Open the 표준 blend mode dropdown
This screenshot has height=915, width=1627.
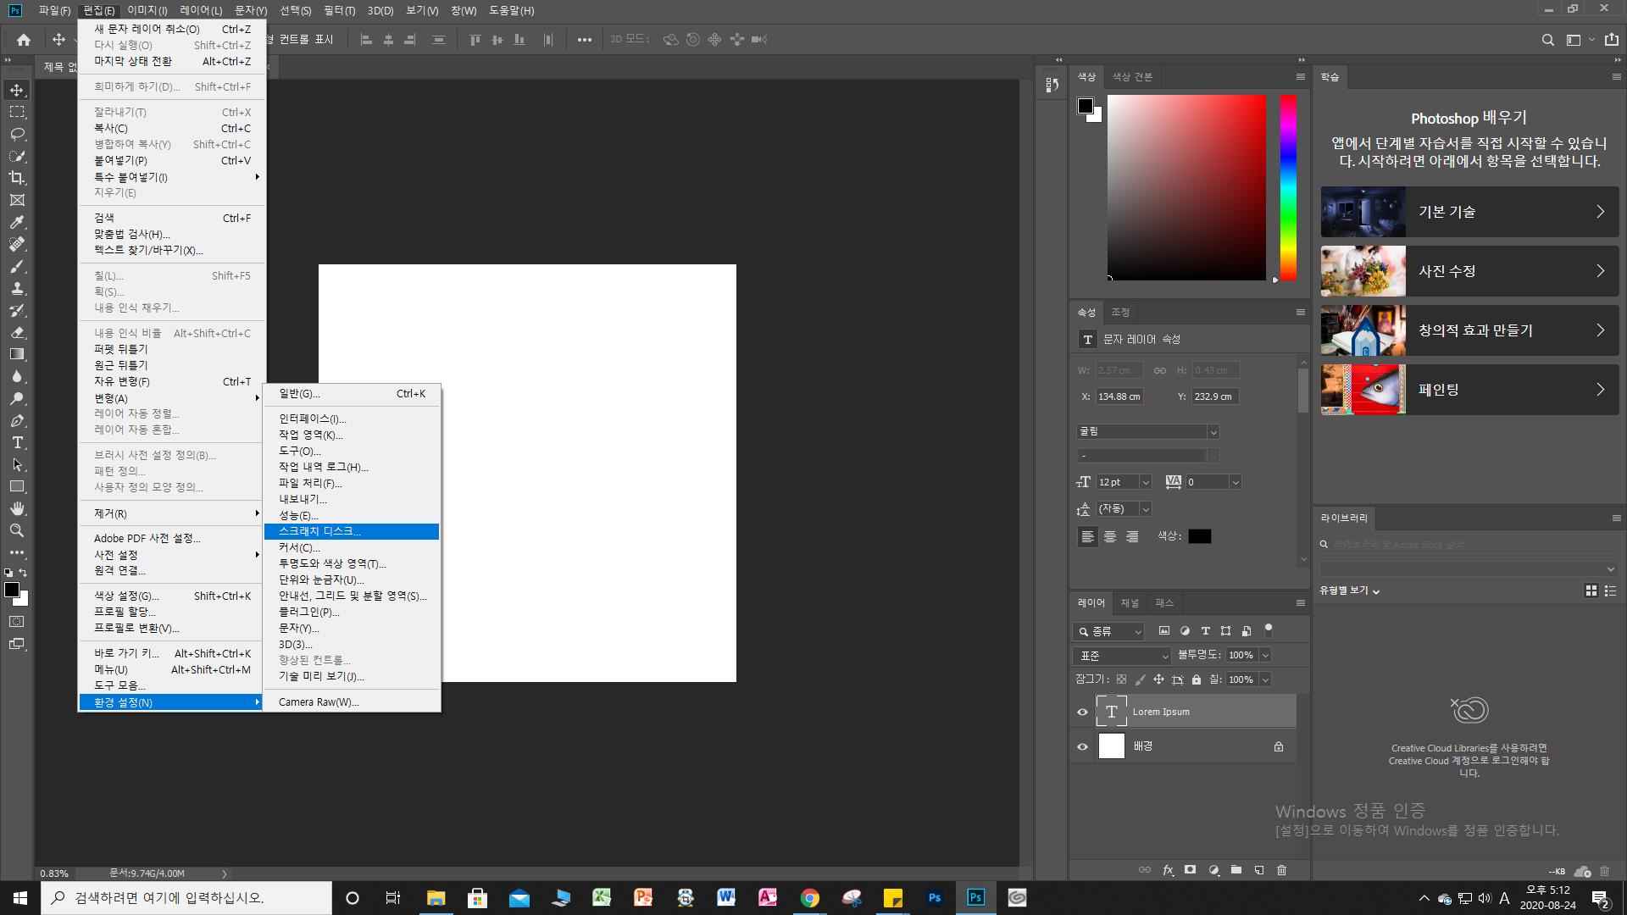coord(1122,656)
